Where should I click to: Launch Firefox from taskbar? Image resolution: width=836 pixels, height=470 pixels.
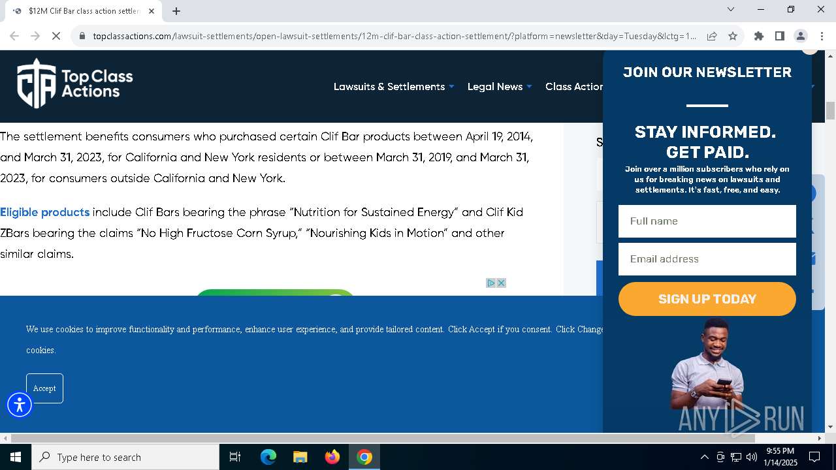coord(332,457)
